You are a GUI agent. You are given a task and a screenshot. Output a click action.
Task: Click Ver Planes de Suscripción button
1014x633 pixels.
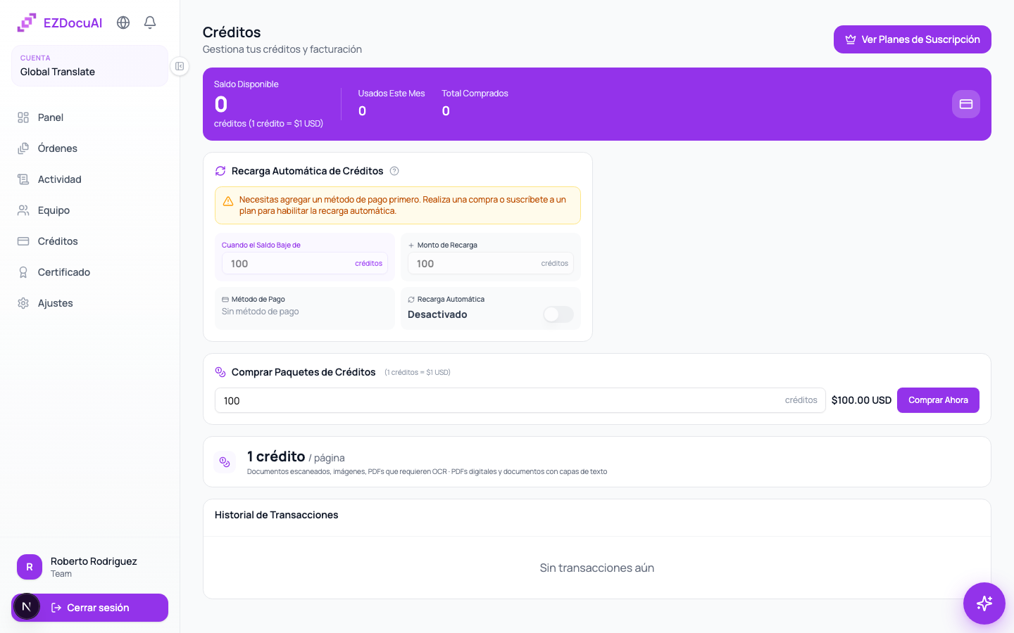point(913,39)
